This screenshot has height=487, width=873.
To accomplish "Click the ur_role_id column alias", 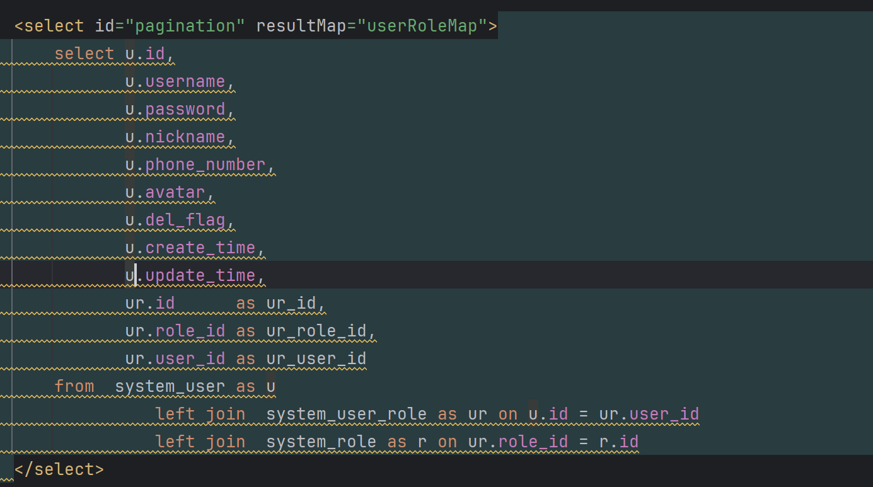I will tap(316, 331).
